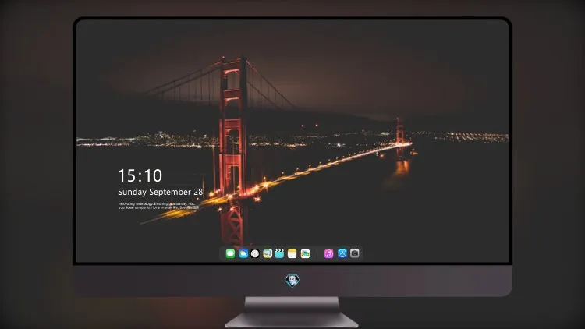Viewport: 585px width, 329px height.
Task: Click the Sunday September 28 date
Action: [161, 192]
